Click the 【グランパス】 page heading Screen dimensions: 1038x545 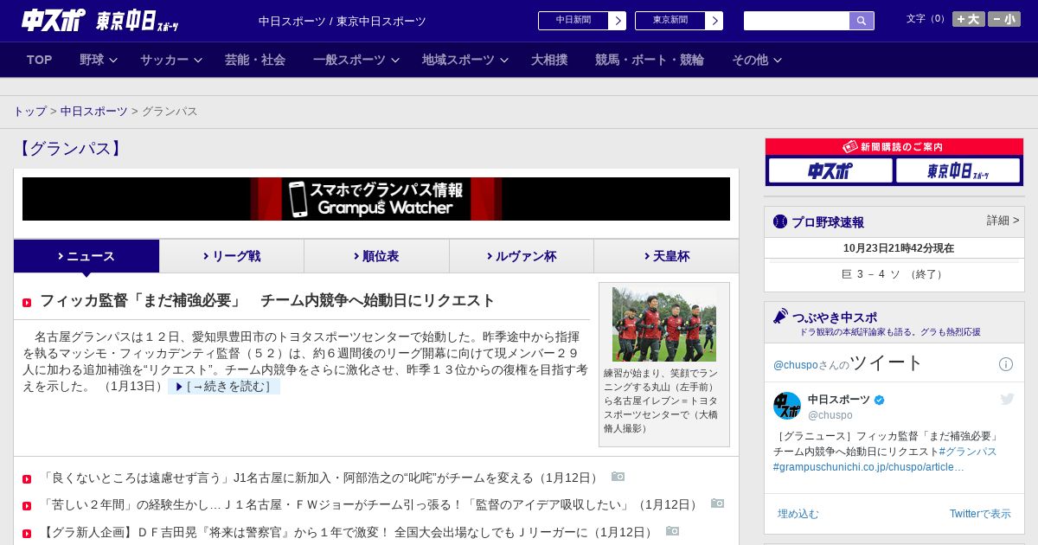tap(70, 149)
